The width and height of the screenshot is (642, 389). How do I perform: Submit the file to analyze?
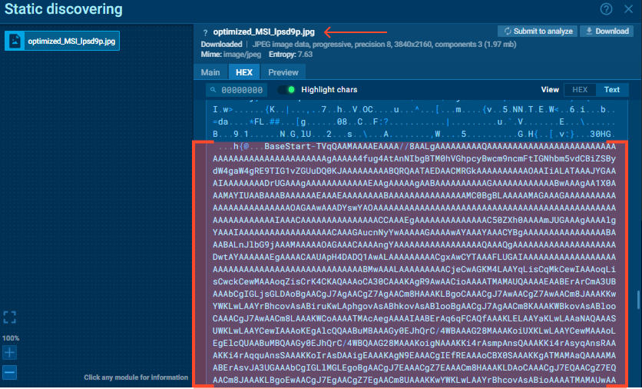(538, 32)
